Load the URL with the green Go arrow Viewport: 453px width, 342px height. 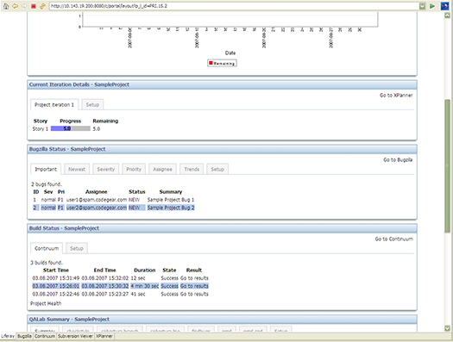point(432,6)
